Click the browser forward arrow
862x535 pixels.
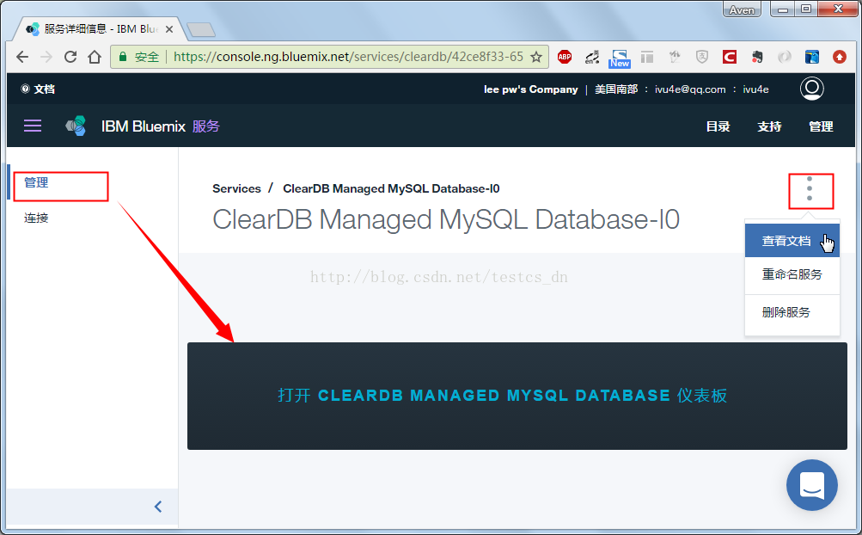tap(46, 57)
